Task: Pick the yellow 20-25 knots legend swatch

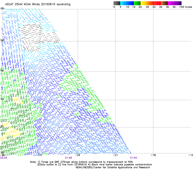Action: (144, 3)
